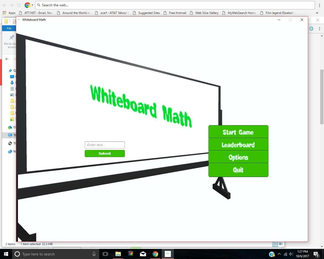Open File Explorer from taskbar
Viewport: 324px width, 259px height.
coord(118,254)
